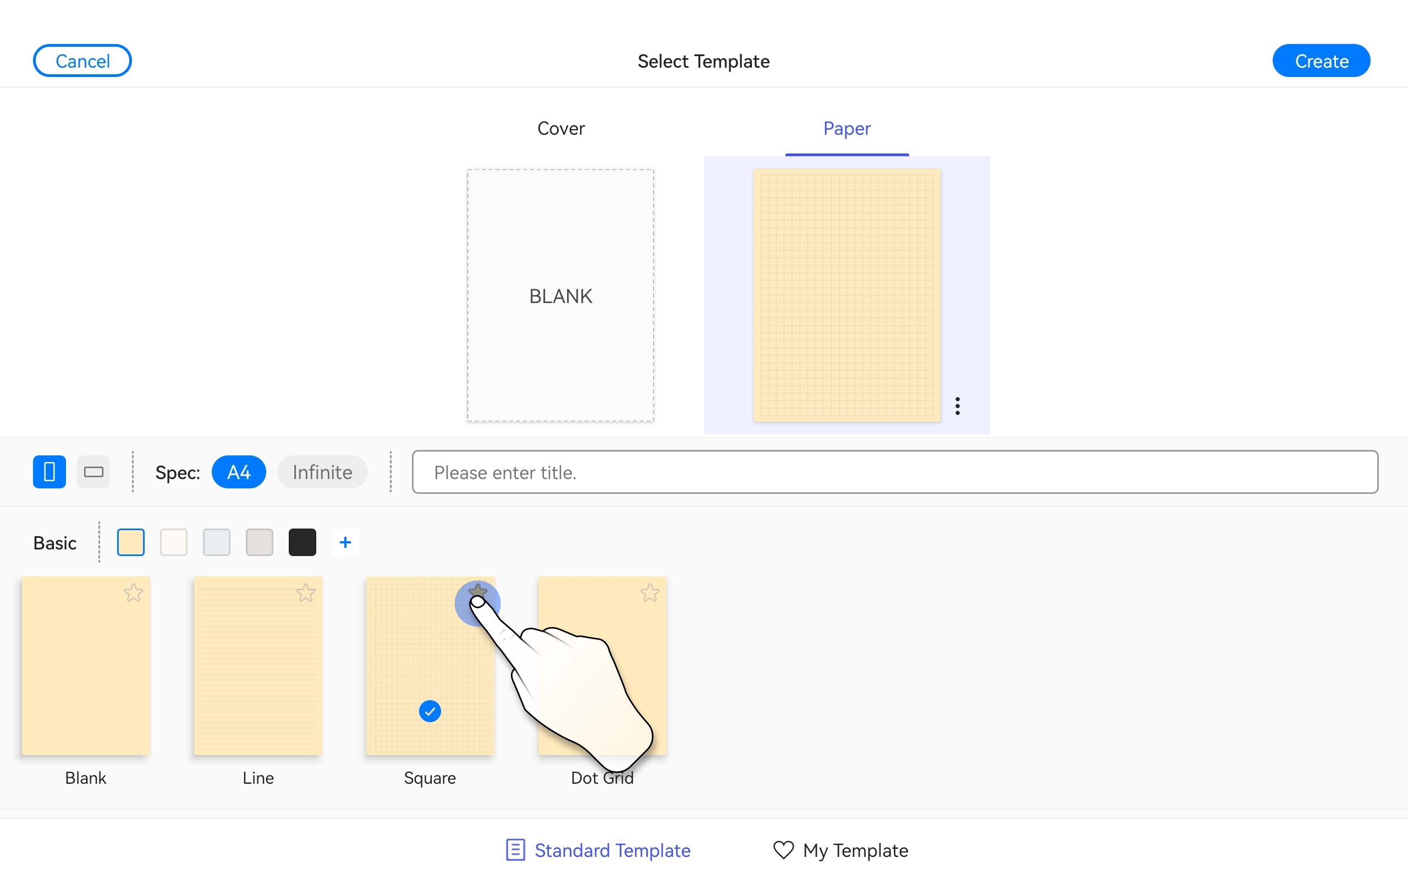The height and width of the screenshot is (880, 1408).
Task: Choose A4 spec option
Action: (x=239, y=471)
